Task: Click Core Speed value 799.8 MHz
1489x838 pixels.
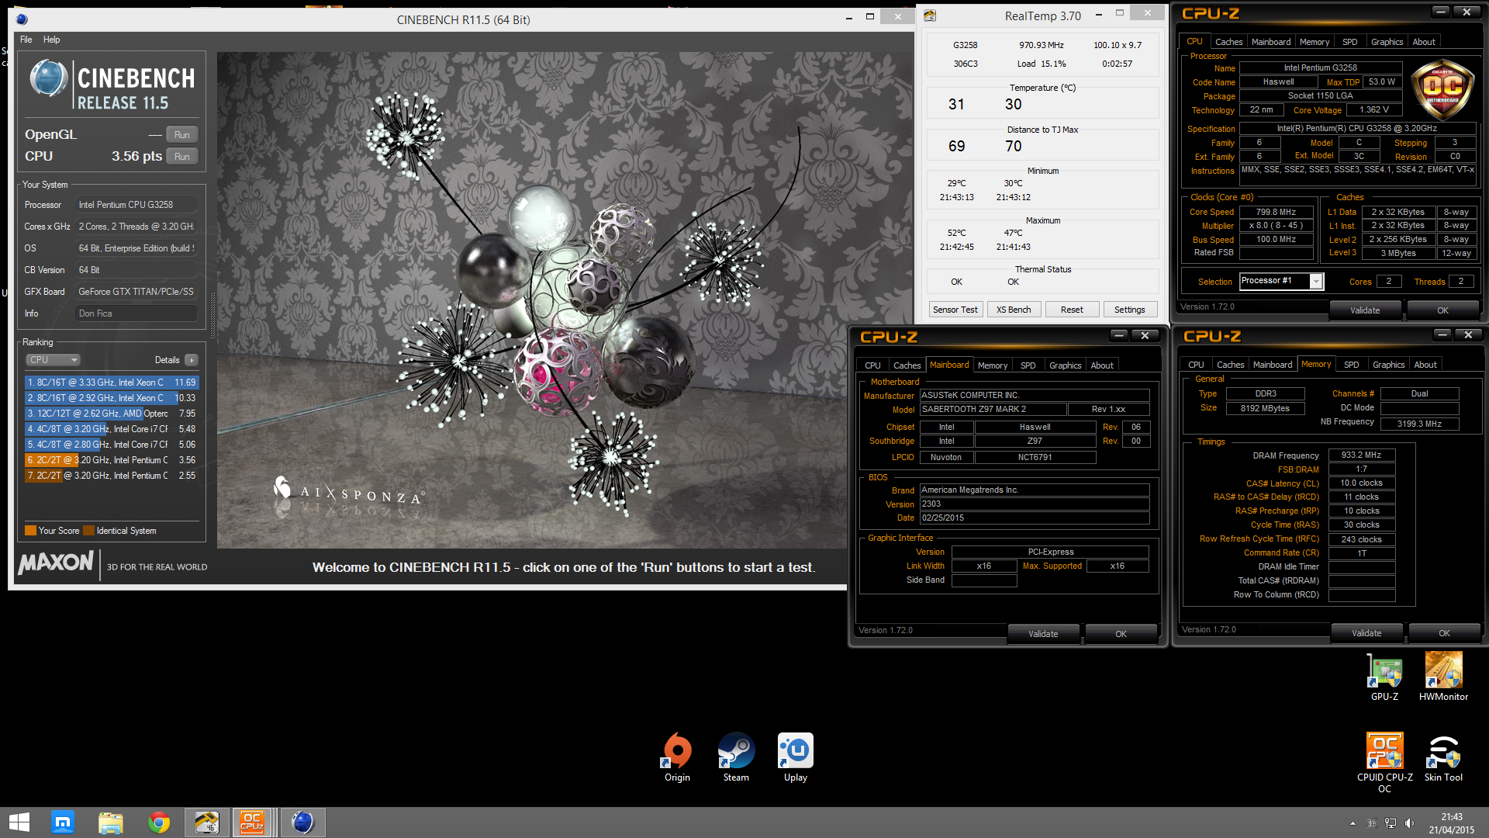Action: (x=1276, y=212)
